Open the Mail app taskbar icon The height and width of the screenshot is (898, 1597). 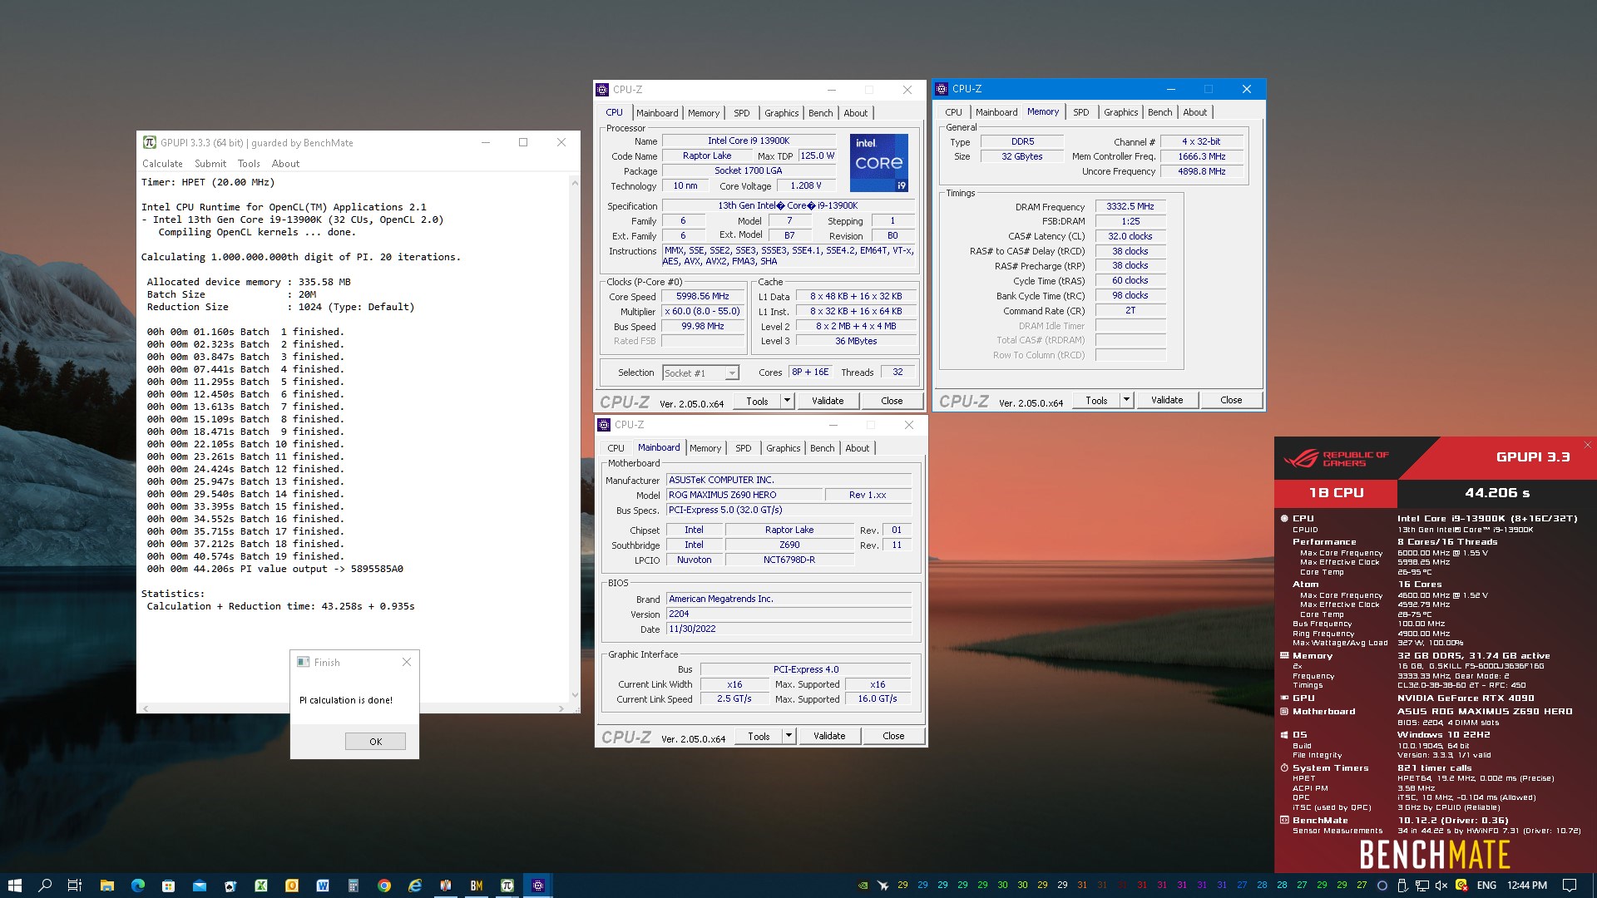pyautogui.click(x=199, y=886)
